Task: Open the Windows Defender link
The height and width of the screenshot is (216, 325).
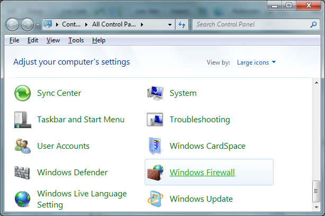Action: click(x=72, y=173)
